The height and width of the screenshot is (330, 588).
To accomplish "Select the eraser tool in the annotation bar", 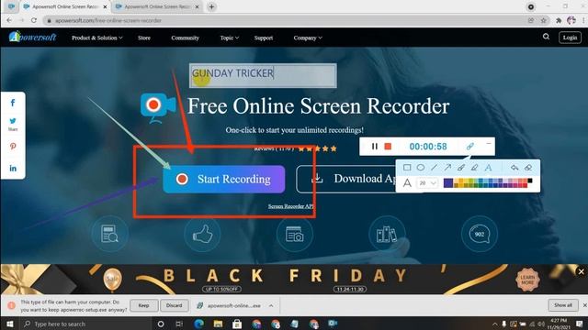I will 528,168.
